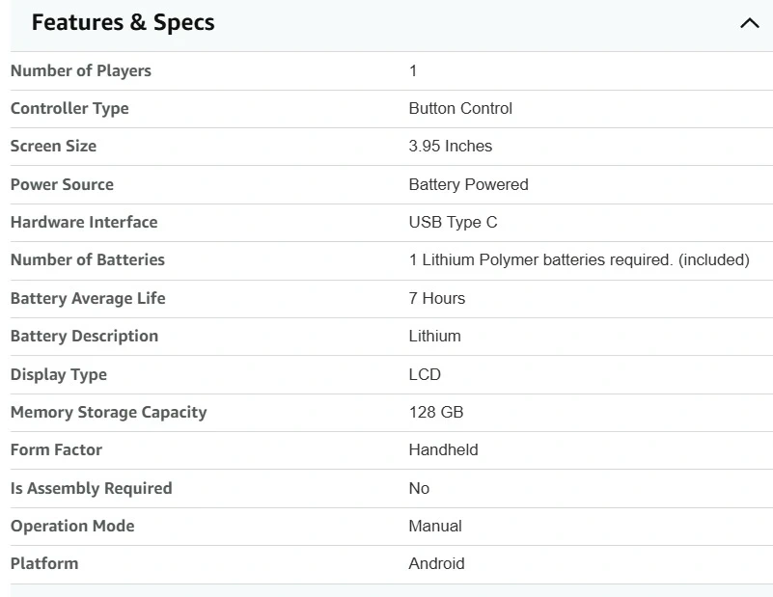
Task: Collapse the Features & Specs section chevron
Action: pyautogui.click(x=749, y=23)
